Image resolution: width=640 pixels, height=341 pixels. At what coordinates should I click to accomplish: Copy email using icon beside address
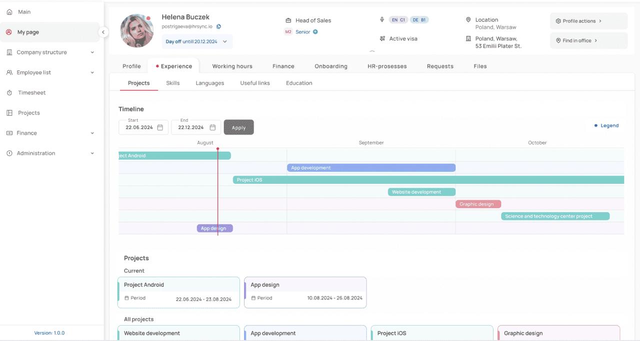tap(218, 26)
